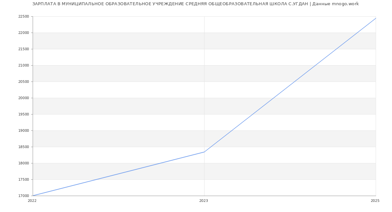
Task: Click the 22000 y-axis label
Action: click(x=24, y=33)
